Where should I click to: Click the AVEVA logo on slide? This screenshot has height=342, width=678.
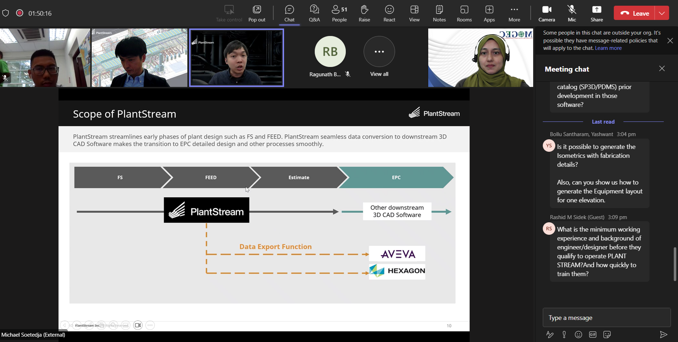point(397,254)
